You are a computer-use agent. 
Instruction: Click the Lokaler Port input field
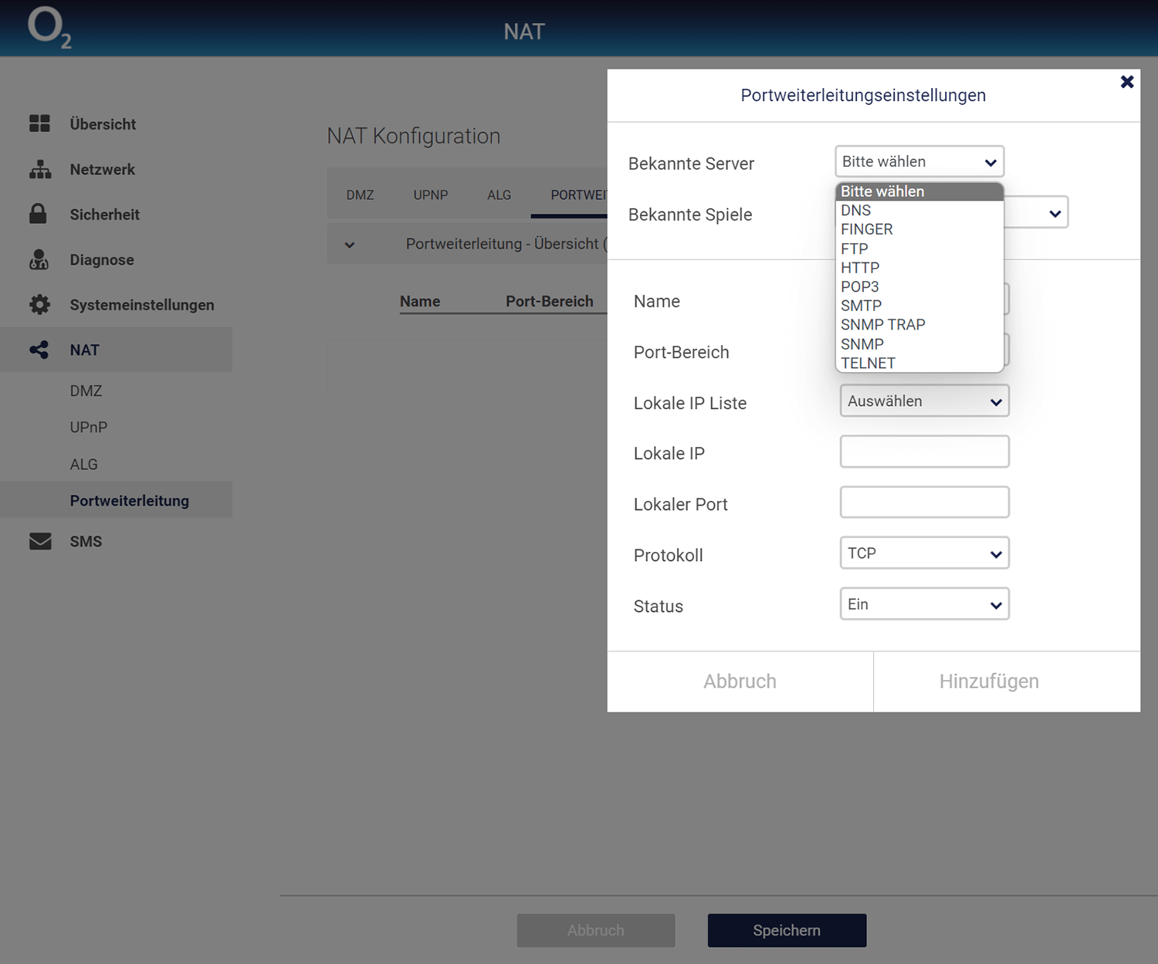click(x=924, y=502)
